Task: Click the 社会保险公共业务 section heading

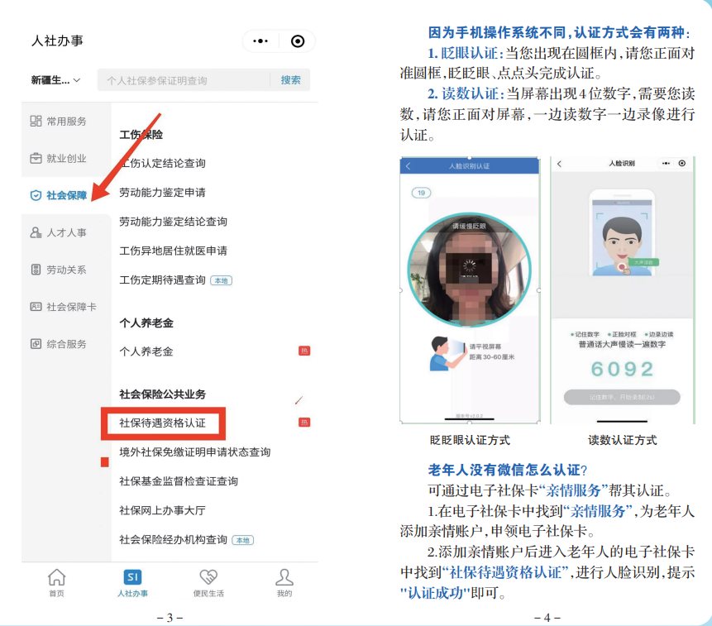Action: (163, 394)
